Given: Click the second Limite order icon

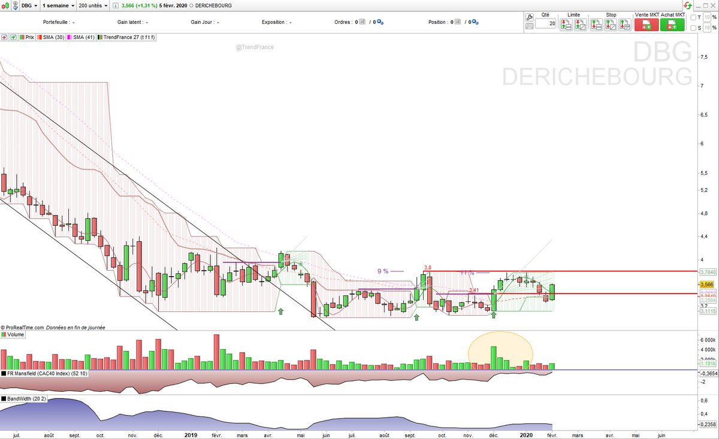Looking at the screenshot, I should (580, 25).
